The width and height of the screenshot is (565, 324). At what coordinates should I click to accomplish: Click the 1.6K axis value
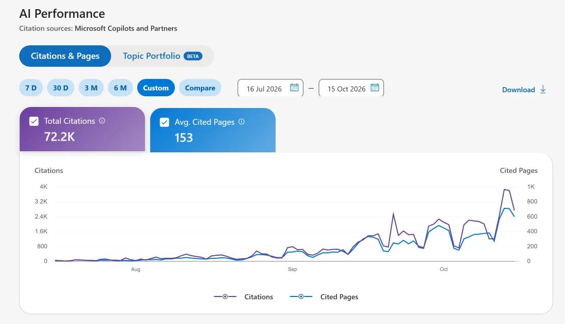tap(41, 231)
